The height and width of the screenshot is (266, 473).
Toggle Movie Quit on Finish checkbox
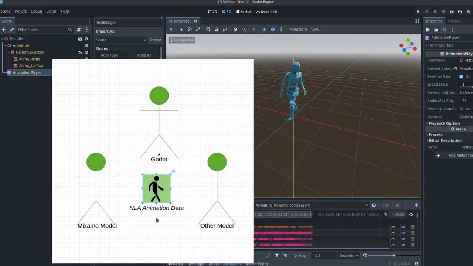point(461,109)
